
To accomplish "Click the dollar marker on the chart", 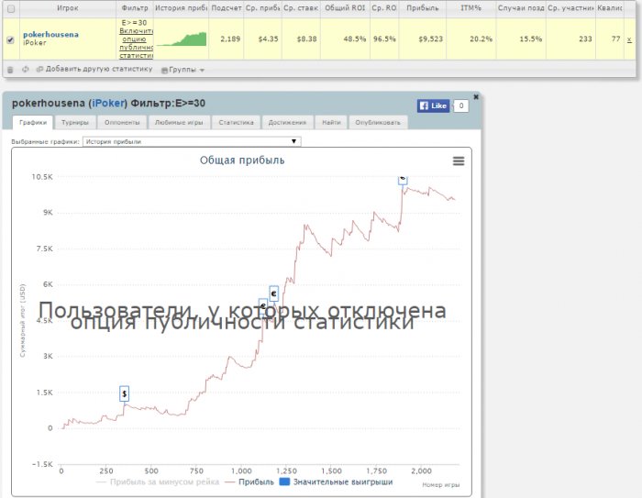I will (124, 393).
